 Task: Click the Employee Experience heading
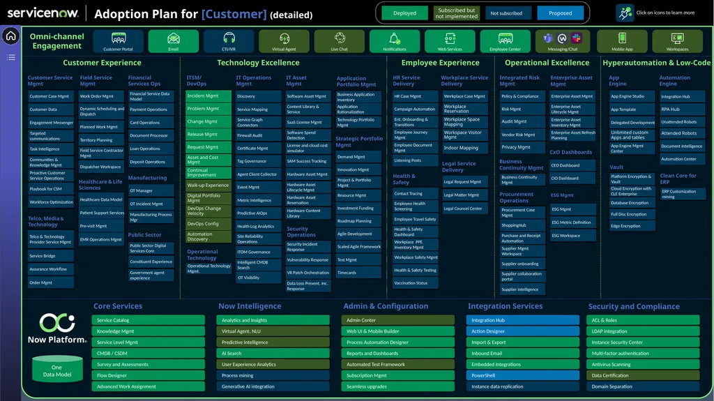[x=441, y=63]
